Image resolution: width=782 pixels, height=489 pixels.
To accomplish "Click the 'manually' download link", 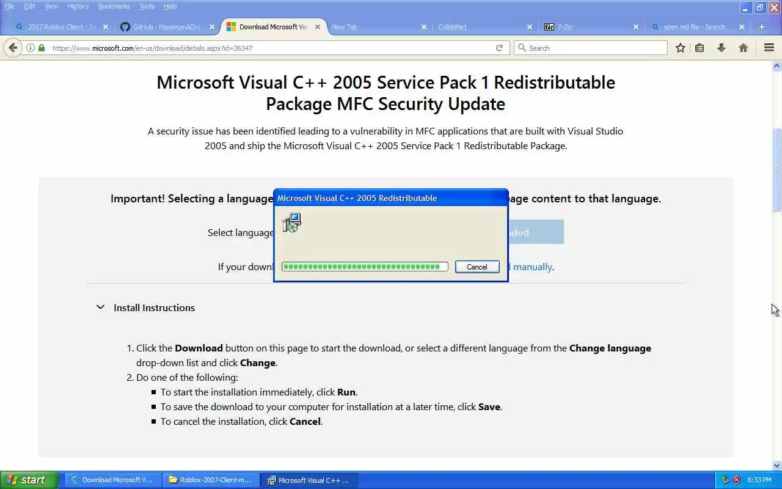I will pos(533,267).
